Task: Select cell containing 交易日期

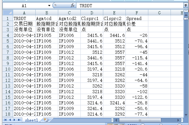Action: point(24,24)
